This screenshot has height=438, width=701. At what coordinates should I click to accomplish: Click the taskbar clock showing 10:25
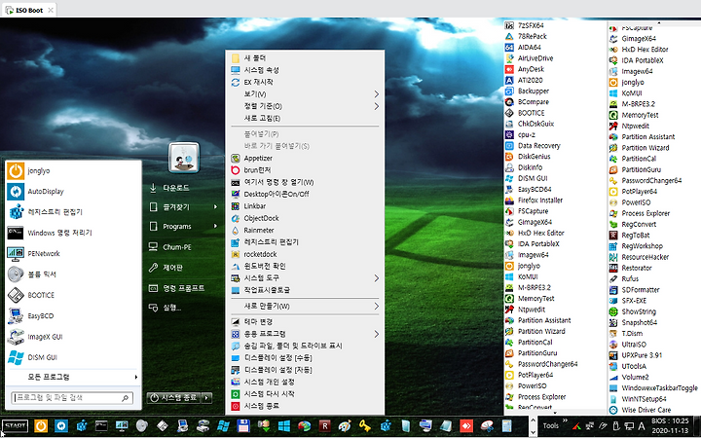tap(670, 425)
